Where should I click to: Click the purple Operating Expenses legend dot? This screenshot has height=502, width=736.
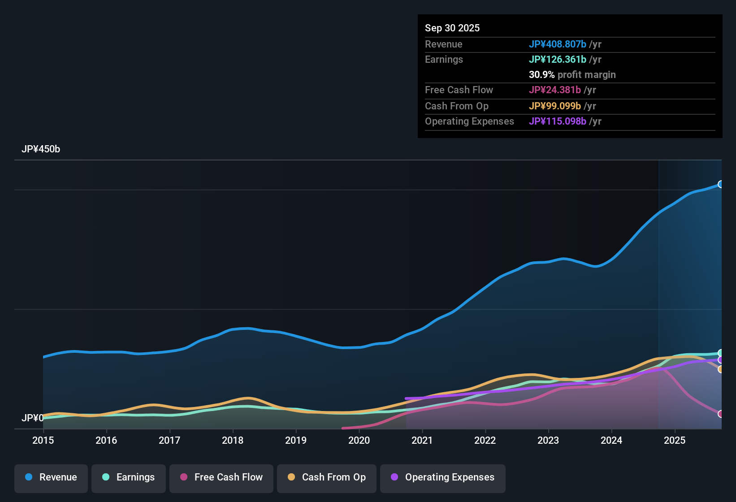pos(394,477)
